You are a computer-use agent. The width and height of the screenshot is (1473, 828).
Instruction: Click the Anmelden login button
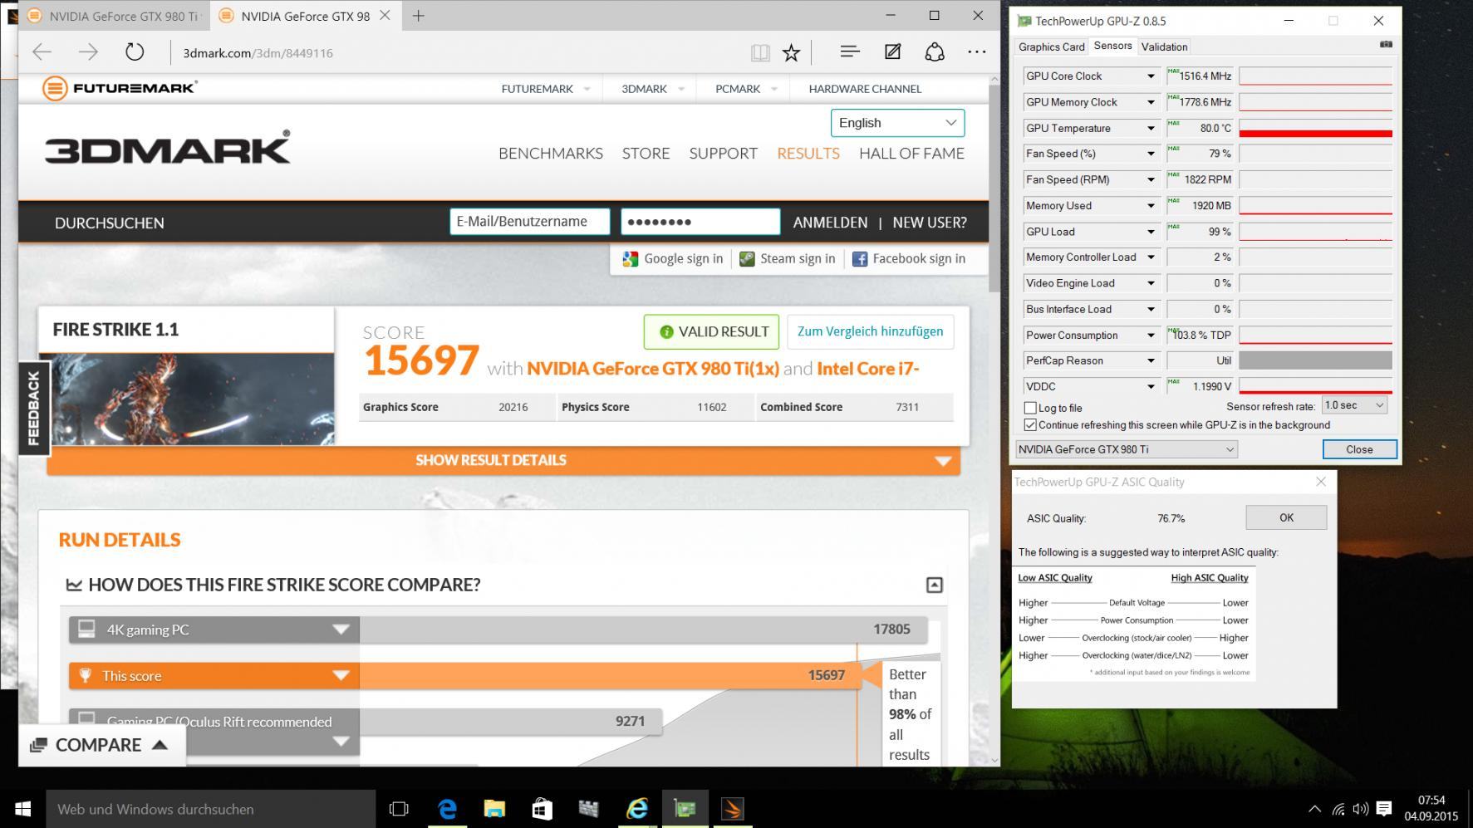pos(830,223)
